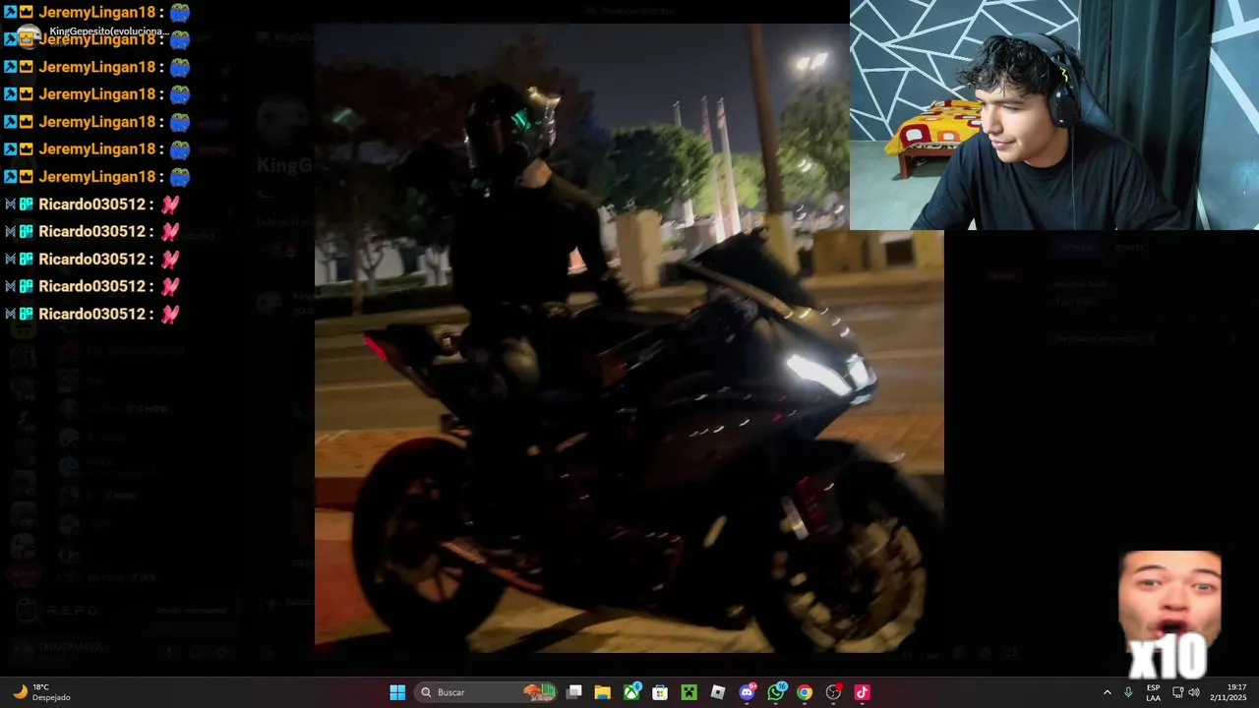Open the clock showing 19:17

click(1229, 692)
